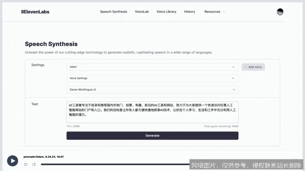Expand the Voice Settings section

click(x=152, y=78)
